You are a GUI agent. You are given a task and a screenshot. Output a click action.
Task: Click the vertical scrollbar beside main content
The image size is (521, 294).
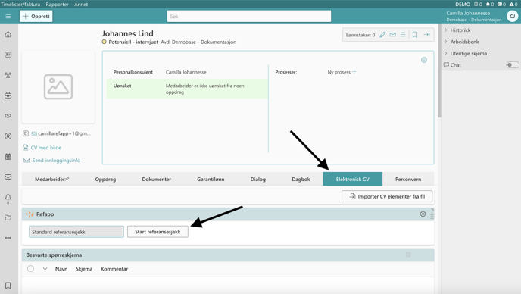coord(439,71)
